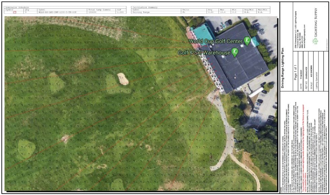Click the sand bunker on the driving range
The height and width of the screenshot is (195, 330).
tap(123, 79)
